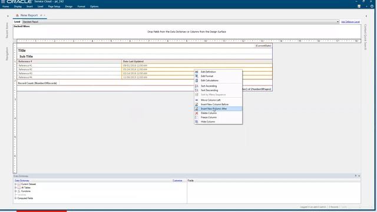377x212 pixels.
Task: Click the ribbon display icon in the title bar
Action: point(359,6)
